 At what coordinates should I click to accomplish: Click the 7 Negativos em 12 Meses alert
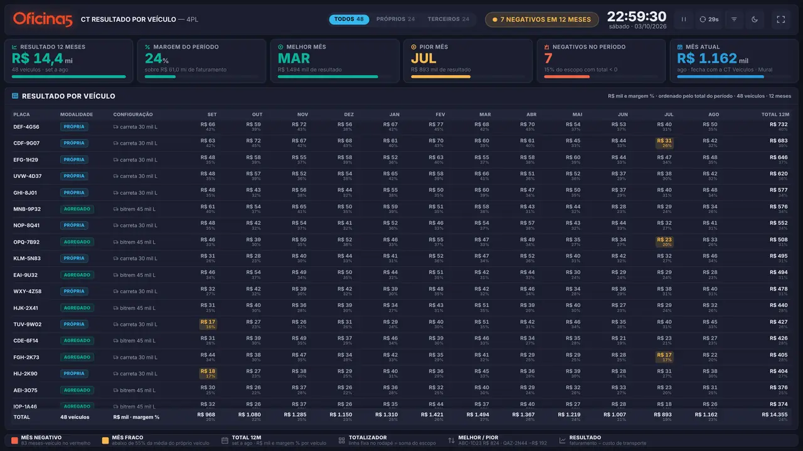point(542,19)
